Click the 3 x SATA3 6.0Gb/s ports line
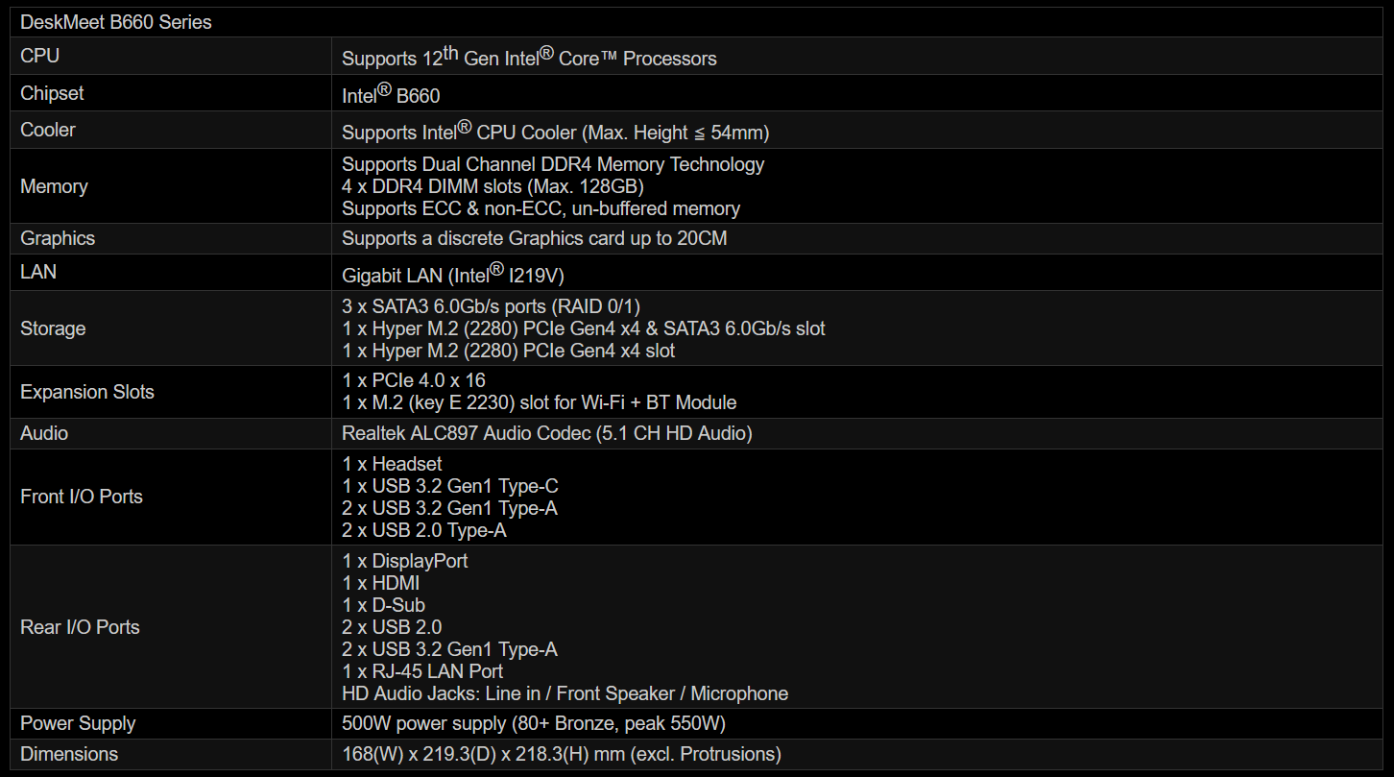Viewport: 1394px width, 777px height. [x=491, y=306]
